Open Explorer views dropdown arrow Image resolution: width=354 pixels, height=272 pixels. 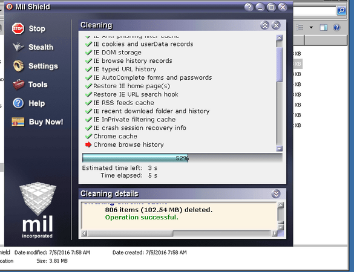click(311, 28)
